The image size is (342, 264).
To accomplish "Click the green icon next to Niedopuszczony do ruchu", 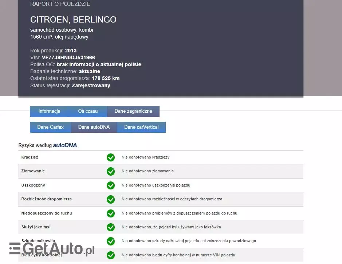I will tap(111, 213).
